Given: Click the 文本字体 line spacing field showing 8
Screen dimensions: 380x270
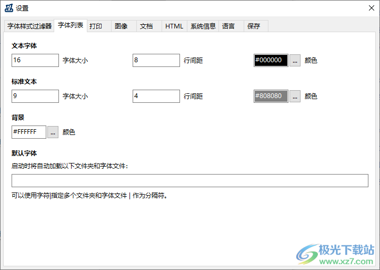Looking at the screenshot, I should (156, 60).
